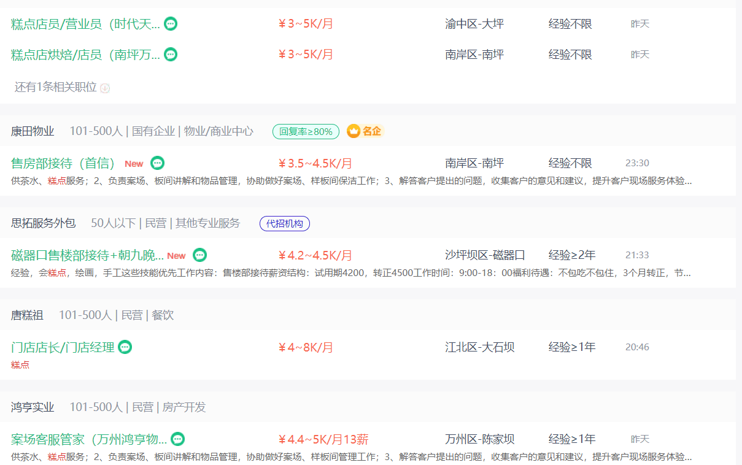Viewport: 742px width, 465px height.
Task: Open chat icon beside 门店店长/门店经理
Action: click(125, 347)
